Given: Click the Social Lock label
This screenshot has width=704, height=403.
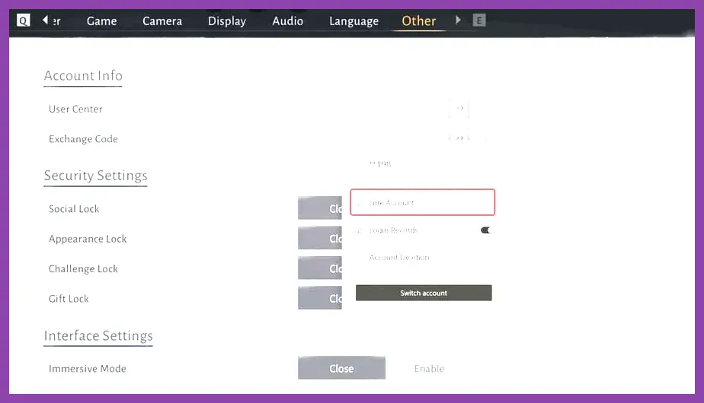Looking at the screenshot, I should tap(74, 209).
